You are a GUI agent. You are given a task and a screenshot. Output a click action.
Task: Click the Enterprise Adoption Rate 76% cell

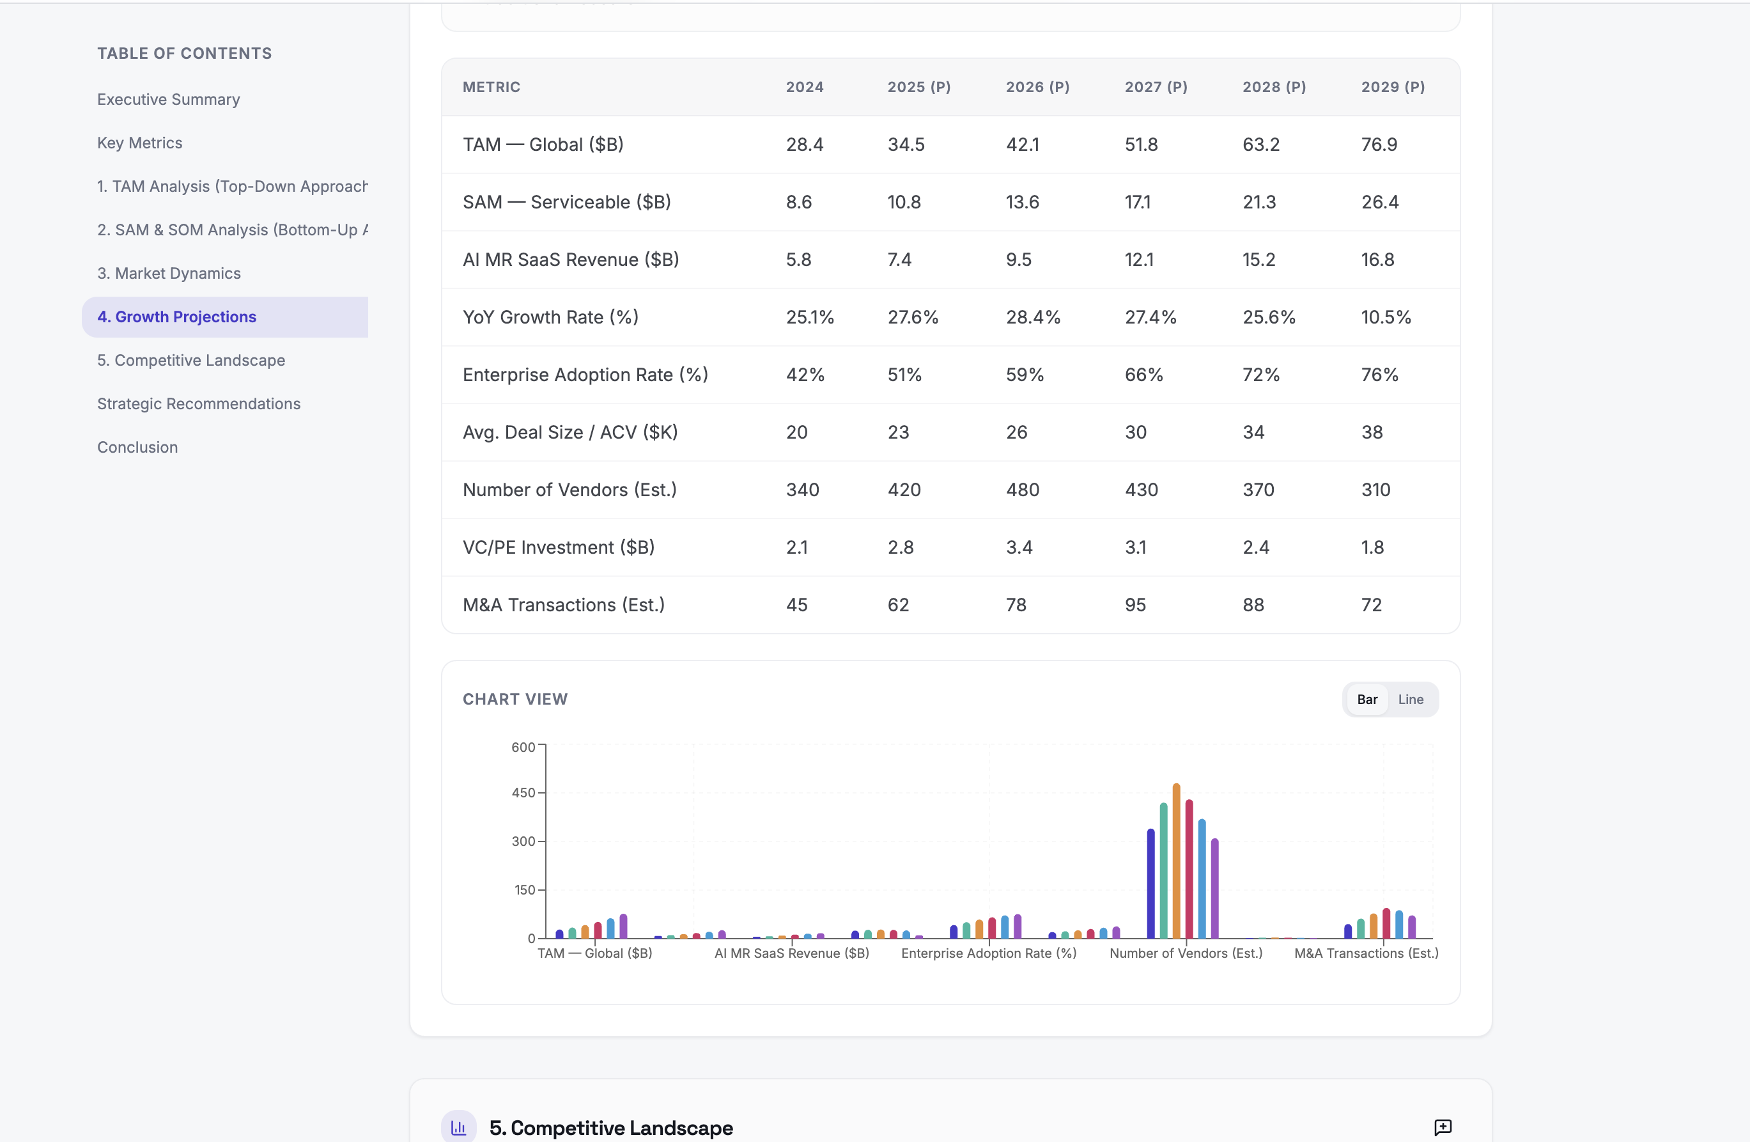point(1380,375)
